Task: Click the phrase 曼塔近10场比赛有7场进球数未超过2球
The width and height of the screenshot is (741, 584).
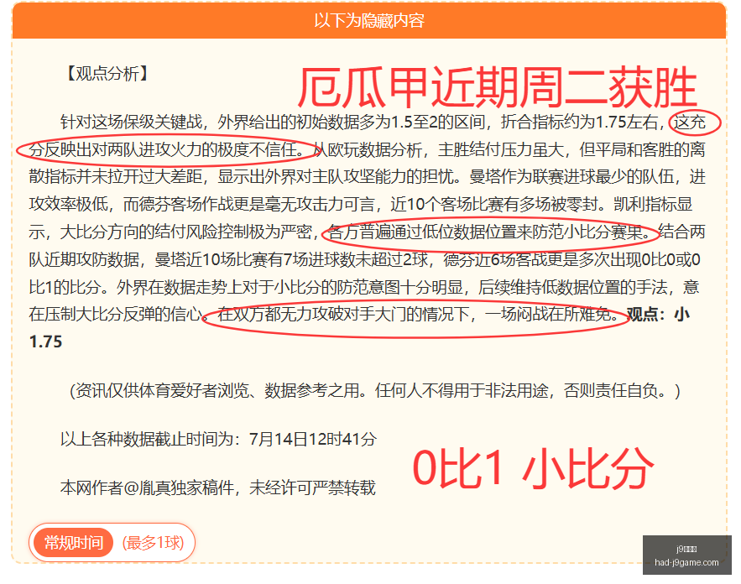Action: [291, 259]
